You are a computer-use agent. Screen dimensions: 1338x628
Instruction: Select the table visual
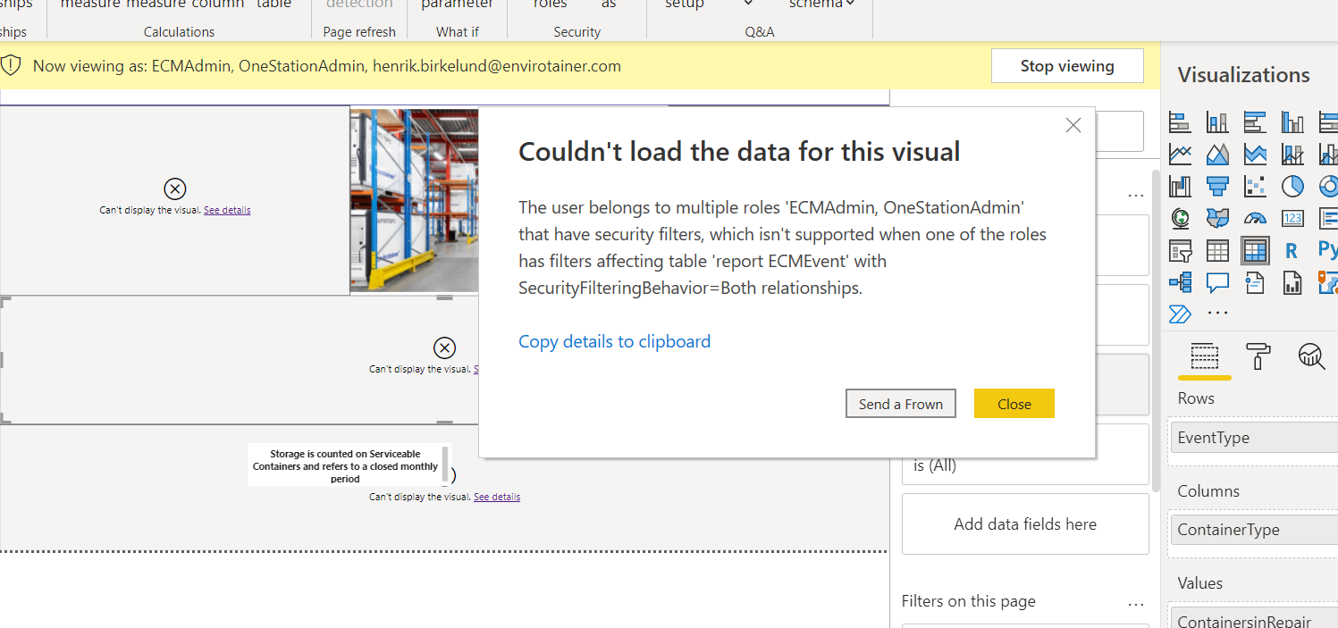tap(1217, 250)
